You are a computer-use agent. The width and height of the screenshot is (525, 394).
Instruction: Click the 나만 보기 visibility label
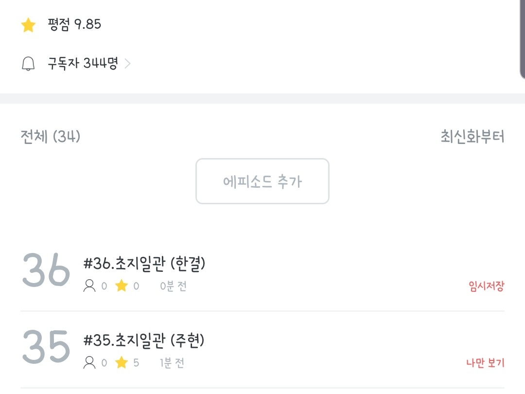[485, 363]
